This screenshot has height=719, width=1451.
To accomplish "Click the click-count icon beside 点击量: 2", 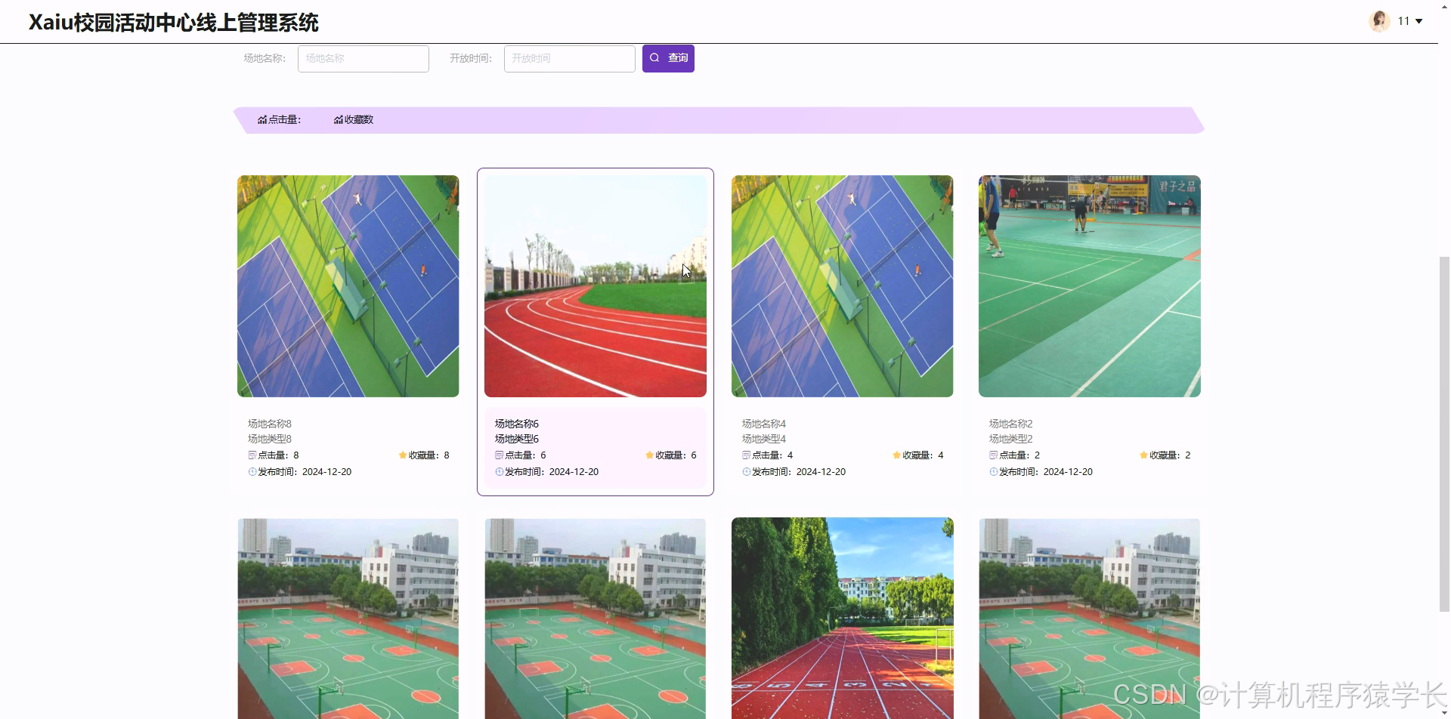I will 994,455.
